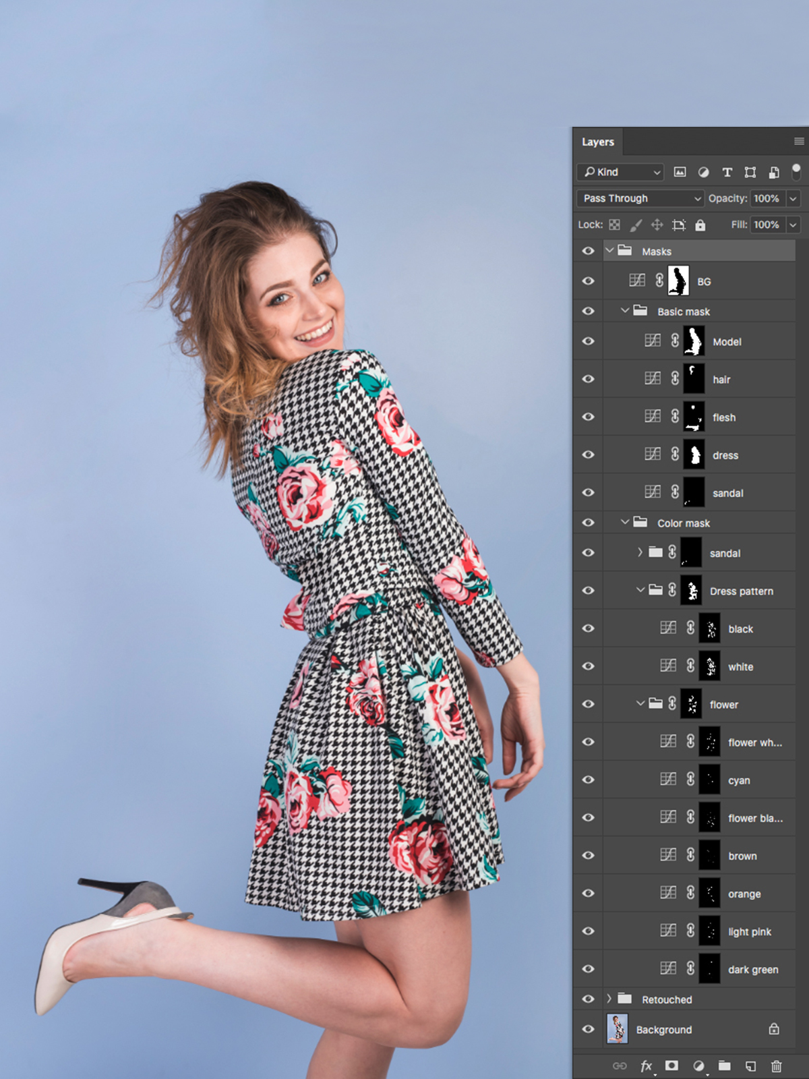Click the delete layer trash icon
Viewport: 809px width, 1079px height.
pyautogui.click(x=776, y=1066)
